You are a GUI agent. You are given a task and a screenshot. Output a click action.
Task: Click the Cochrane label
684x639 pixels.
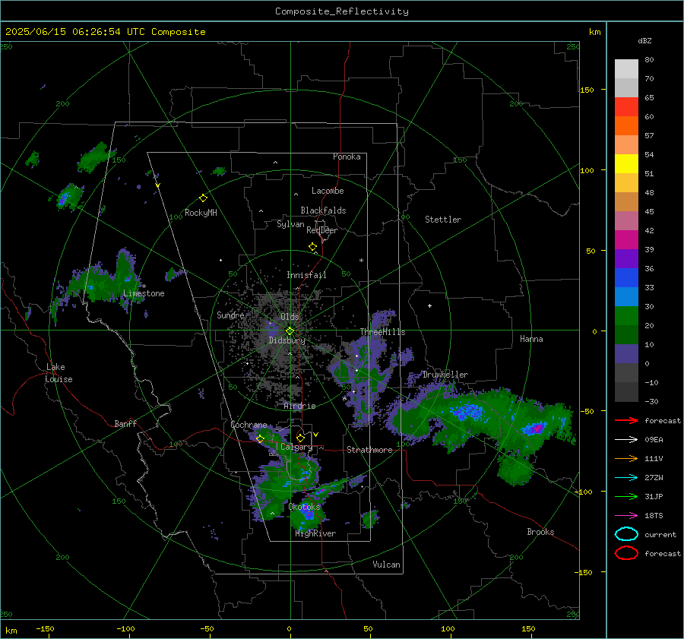tap(249, 425)
